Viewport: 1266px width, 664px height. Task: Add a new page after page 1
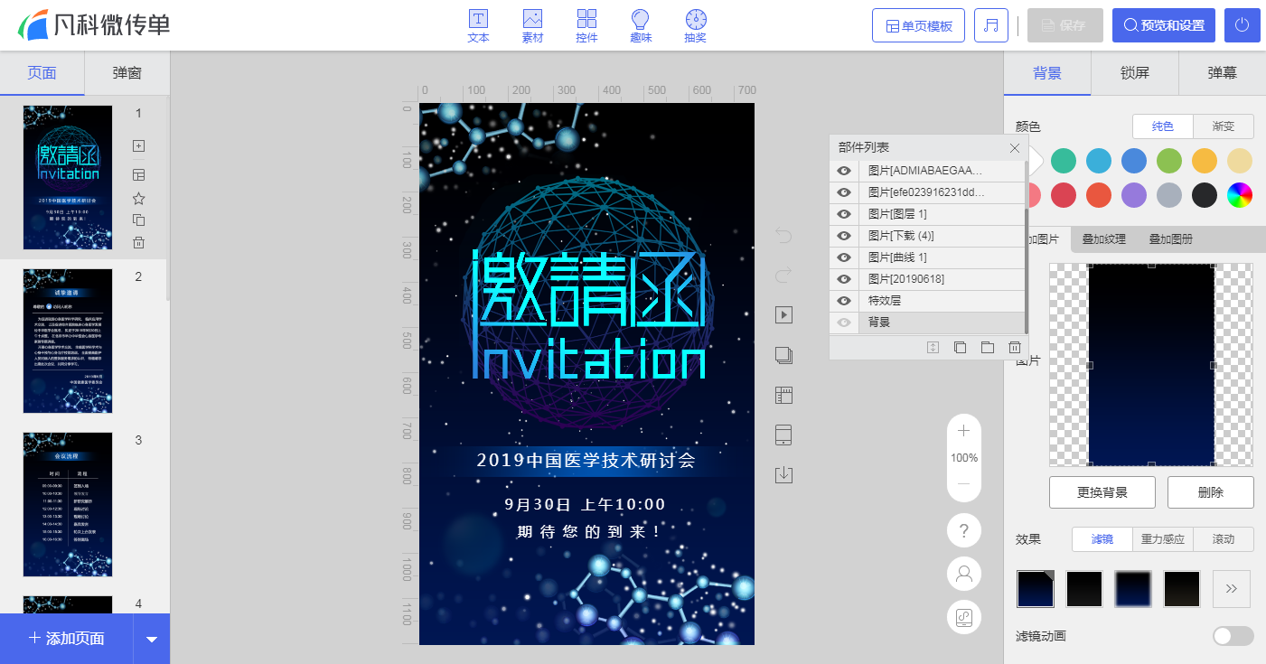138,145
